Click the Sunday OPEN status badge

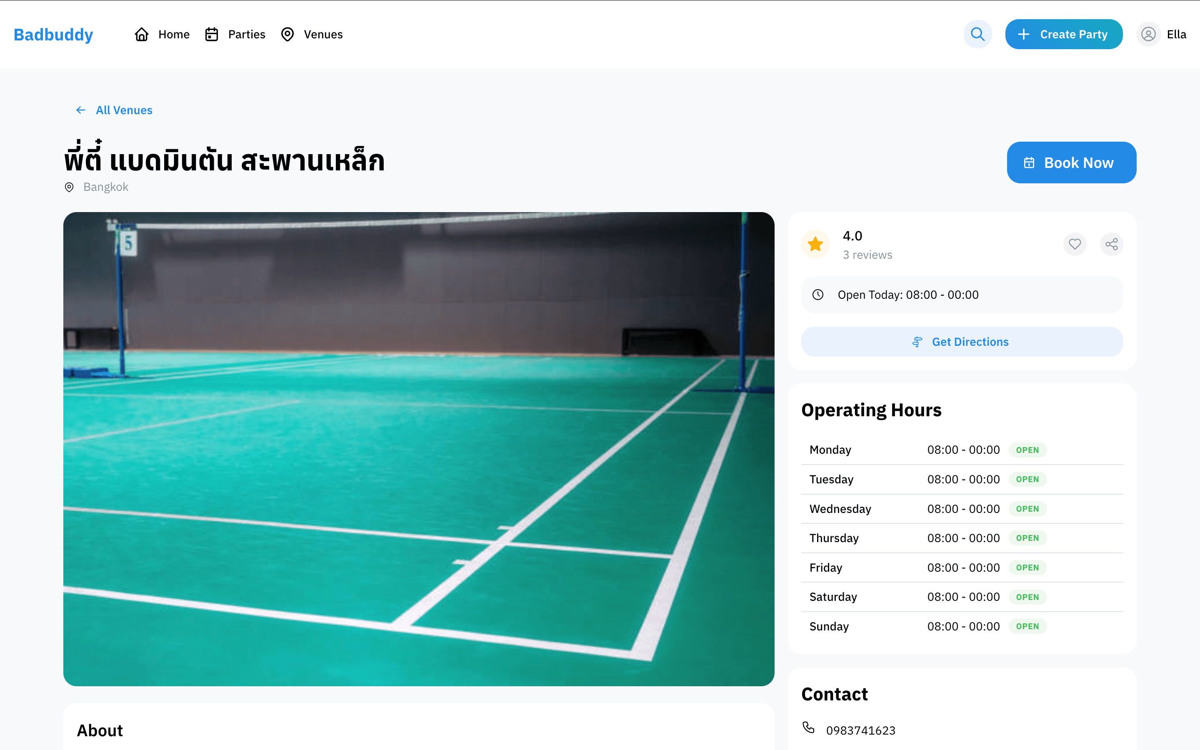click(1027, 626)
